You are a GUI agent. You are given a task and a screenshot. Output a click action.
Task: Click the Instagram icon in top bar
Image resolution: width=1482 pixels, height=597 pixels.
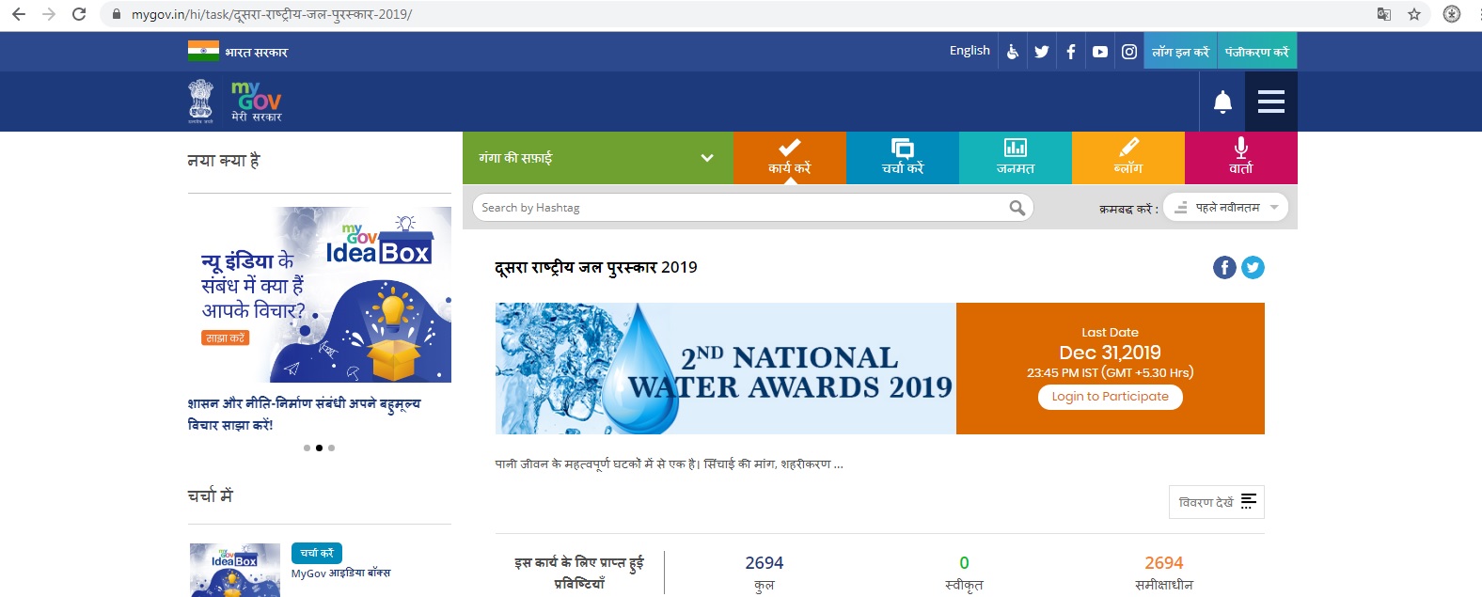1129,52
